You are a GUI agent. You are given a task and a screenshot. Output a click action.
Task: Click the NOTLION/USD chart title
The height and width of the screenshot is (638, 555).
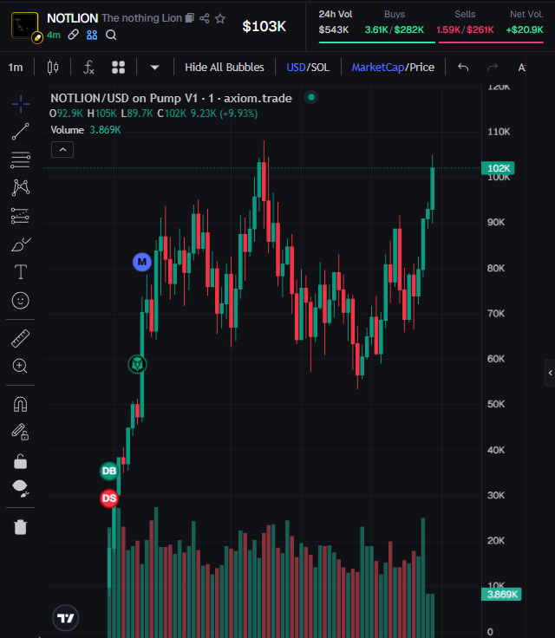(x=171, y=98)
